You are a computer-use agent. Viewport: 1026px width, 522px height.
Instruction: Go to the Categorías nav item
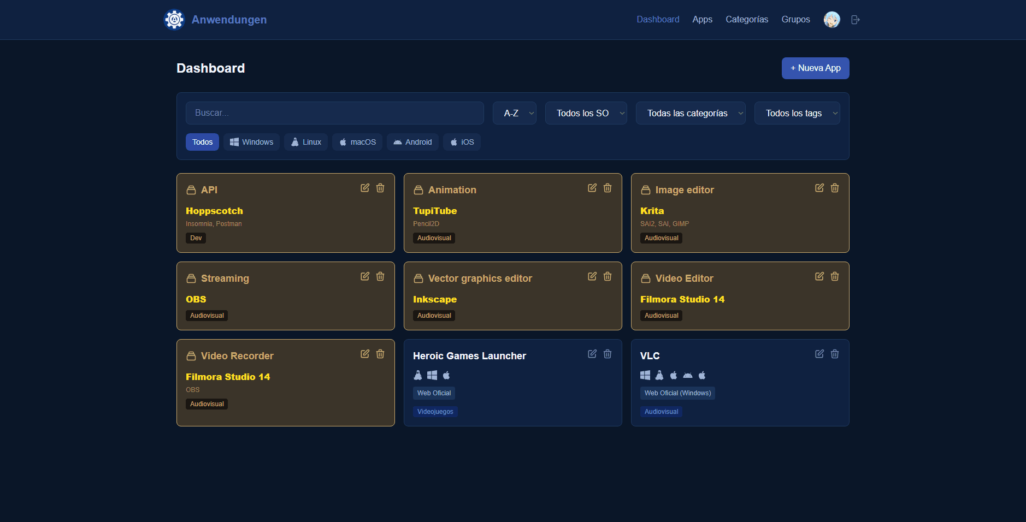[x=747, y=20]
